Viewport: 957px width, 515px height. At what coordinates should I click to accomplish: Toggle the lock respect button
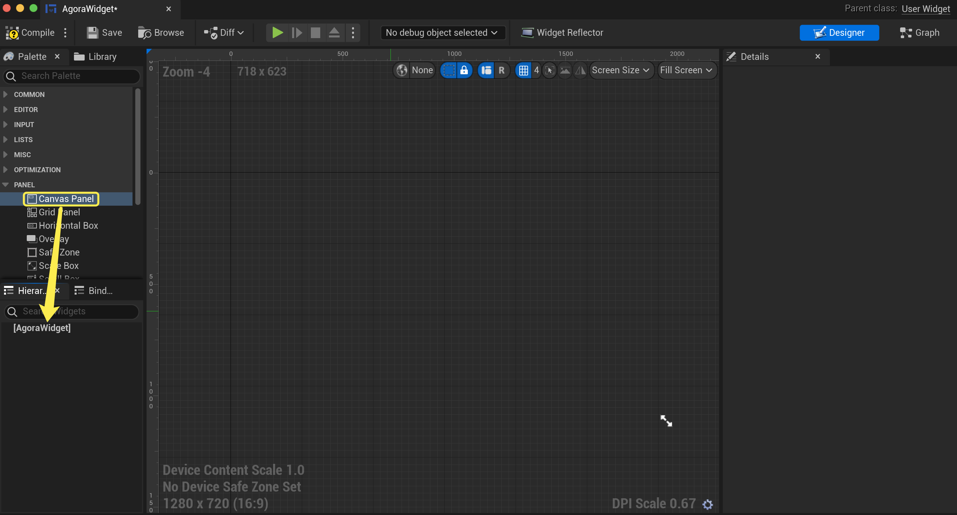(464, 70)
